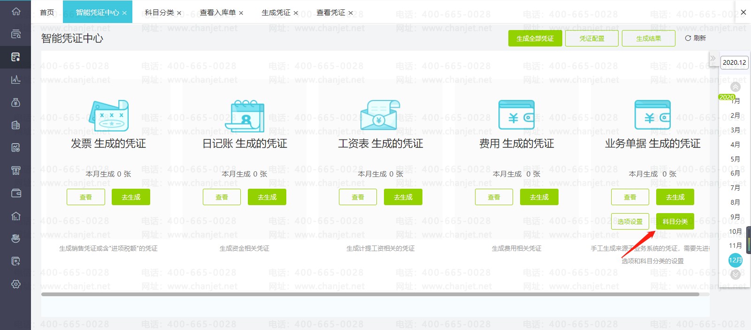Switch to the 查看凭证 tab
Screen dimensions: 751x330
coord(331,12)
